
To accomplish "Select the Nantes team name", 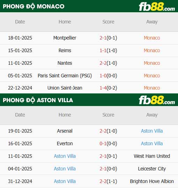I will coord(65,63).
